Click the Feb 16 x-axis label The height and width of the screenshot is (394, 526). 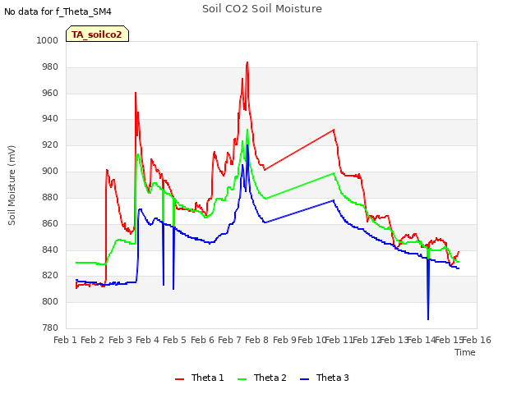tap(477, 340)
